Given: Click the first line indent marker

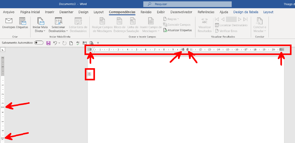Looking at the screenshot, I should tap(93, 48).
